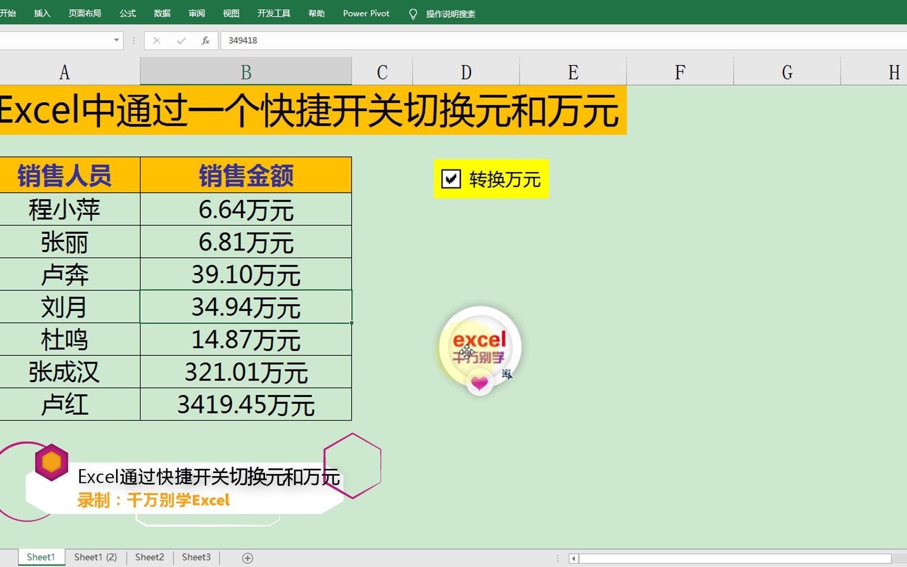907x567 pixels.
Task: Select the cell 3419.45万元
Action: pos(246,405)
